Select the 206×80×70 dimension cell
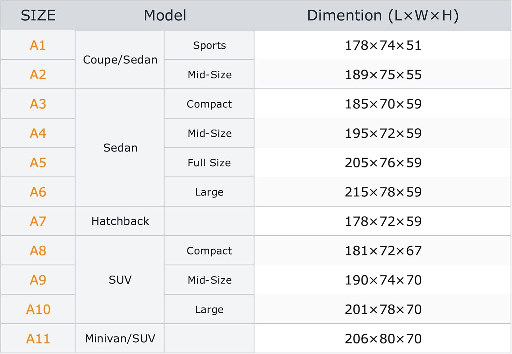 [383, 339]
